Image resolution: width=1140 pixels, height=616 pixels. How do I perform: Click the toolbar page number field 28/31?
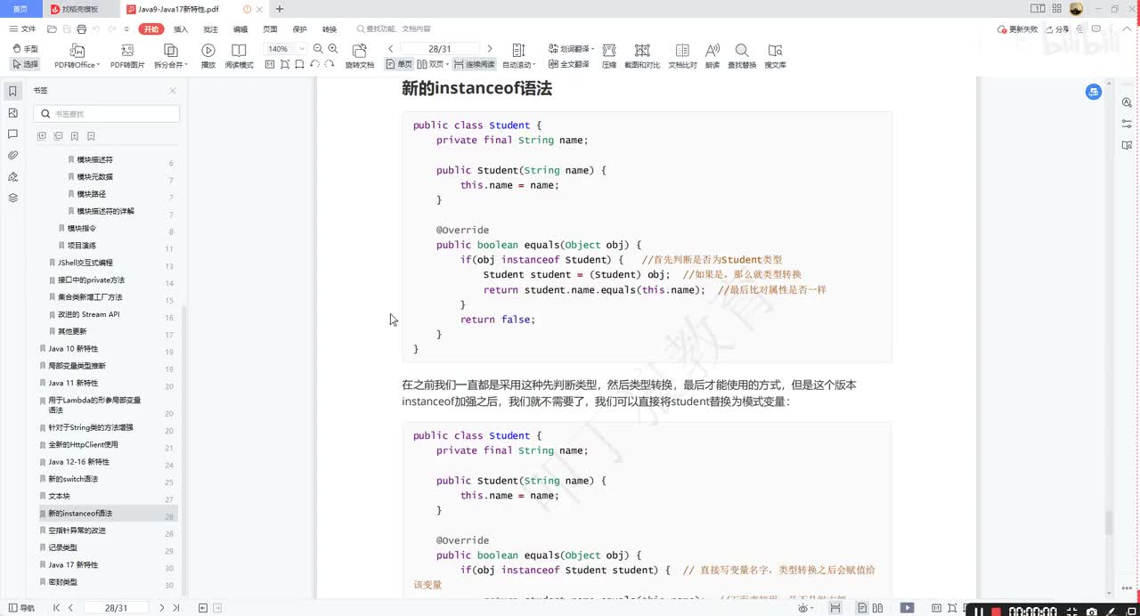(x=439, y=49)
